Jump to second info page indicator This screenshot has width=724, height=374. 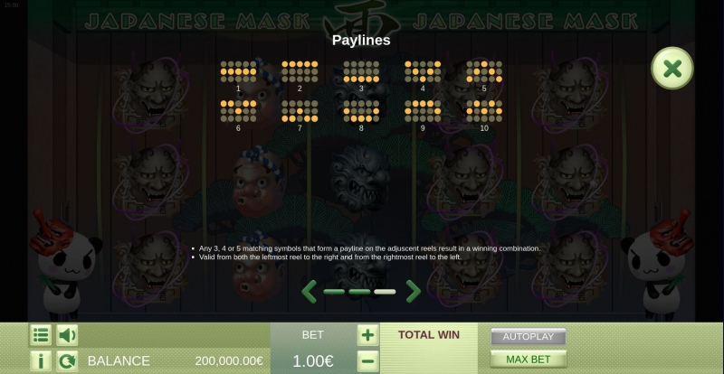359,292
